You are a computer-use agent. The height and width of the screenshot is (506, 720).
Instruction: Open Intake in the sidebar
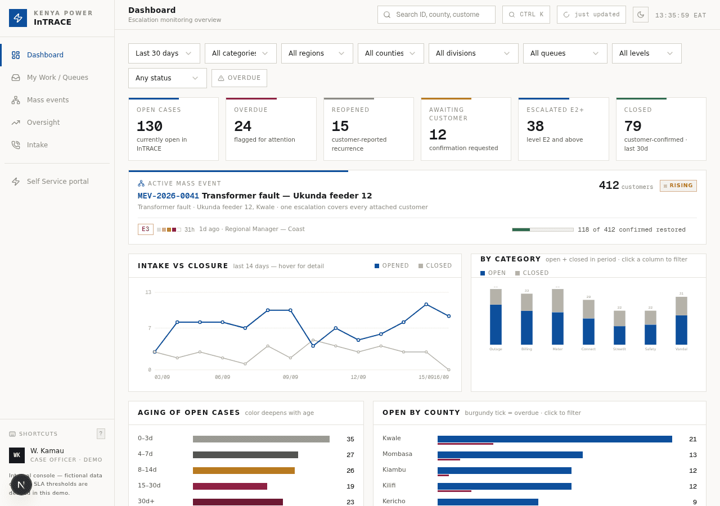[57, 145]
